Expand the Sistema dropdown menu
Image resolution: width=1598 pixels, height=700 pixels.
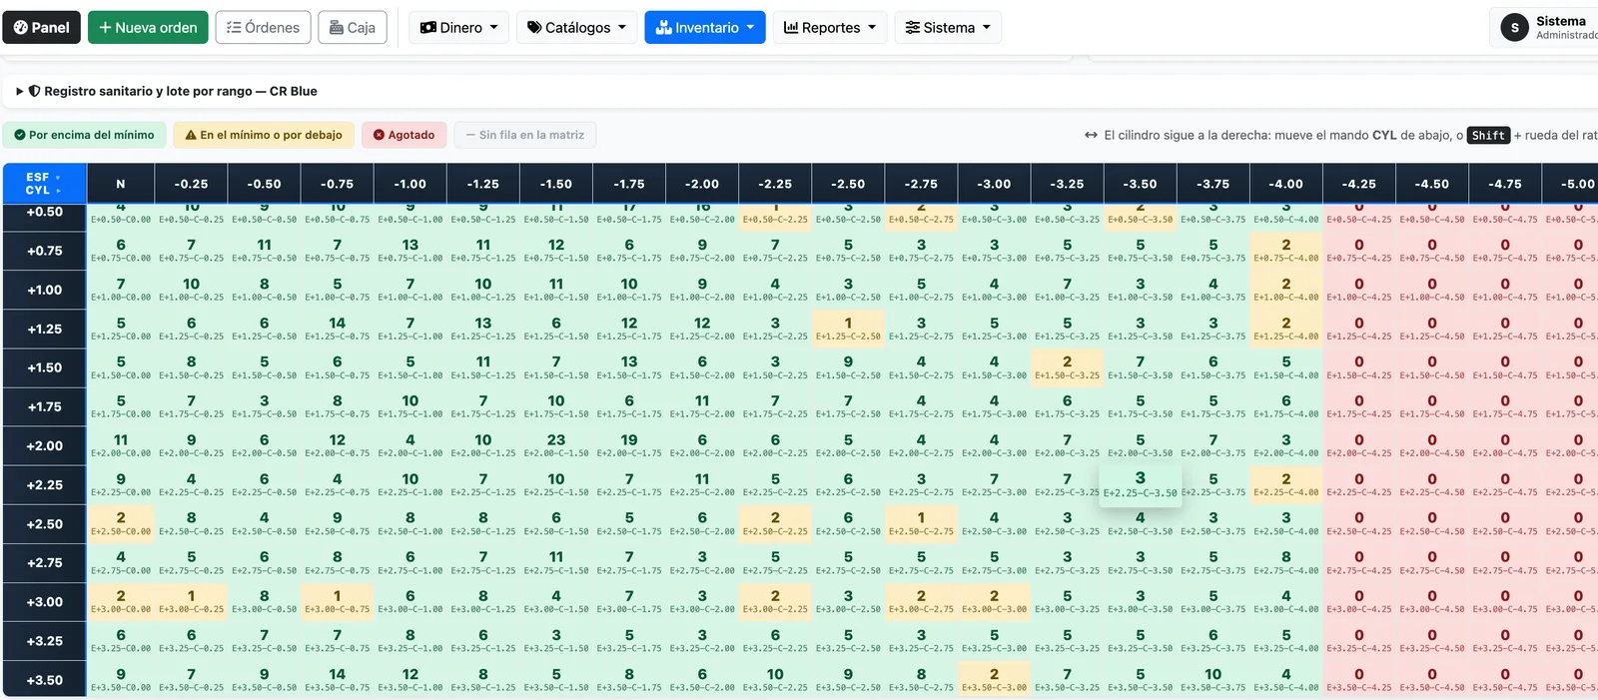click(948, 27)
